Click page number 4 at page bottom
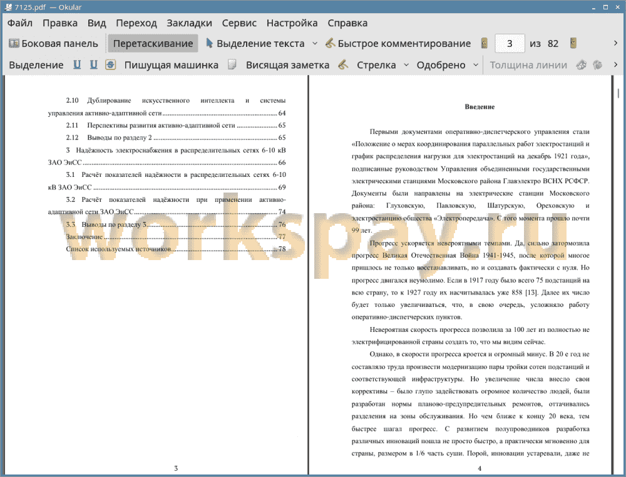This screenshot has height=477, width=626. [x=480, y=469]
